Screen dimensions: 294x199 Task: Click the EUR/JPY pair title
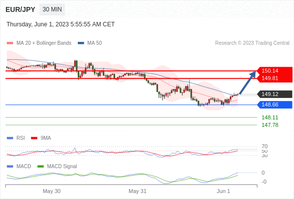click(x=20, y=9)
